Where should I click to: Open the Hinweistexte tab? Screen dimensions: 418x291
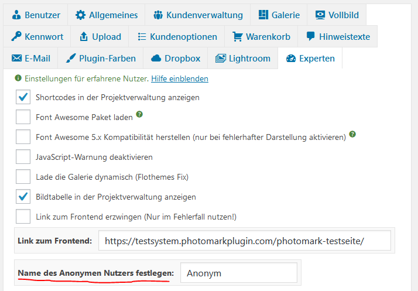tap(338, 36)
